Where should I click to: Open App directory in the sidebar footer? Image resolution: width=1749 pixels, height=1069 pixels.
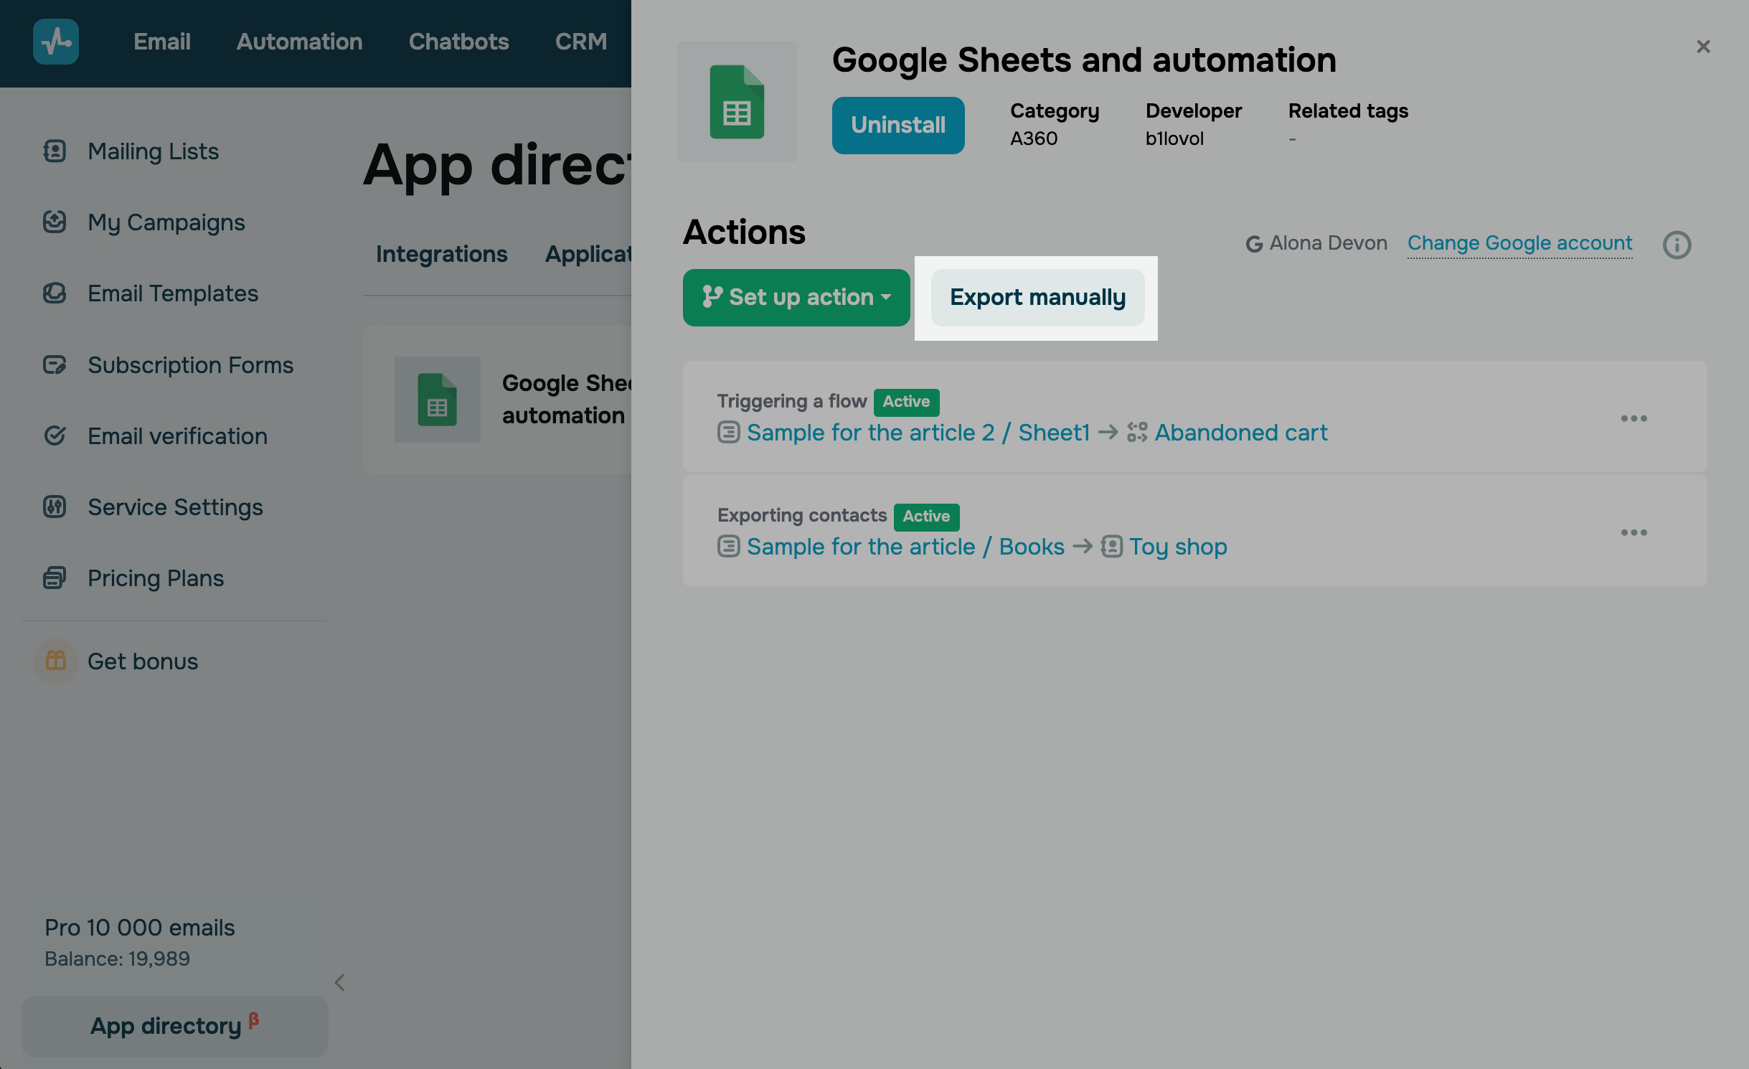click(166, 1026)
